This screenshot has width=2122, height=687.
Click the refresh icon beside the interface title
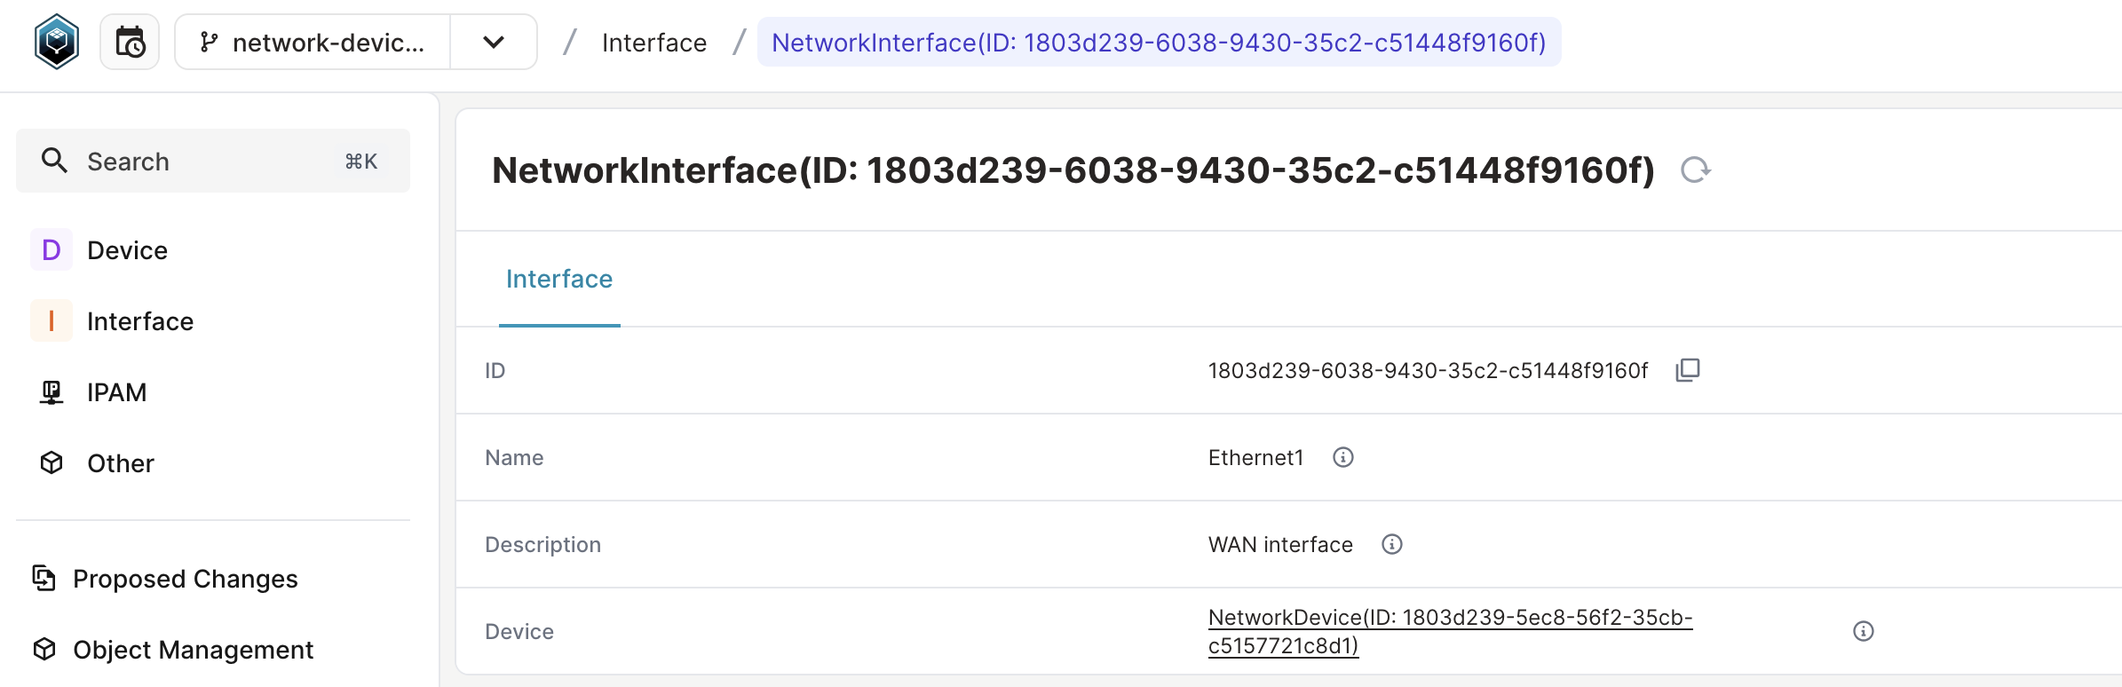1694,169
